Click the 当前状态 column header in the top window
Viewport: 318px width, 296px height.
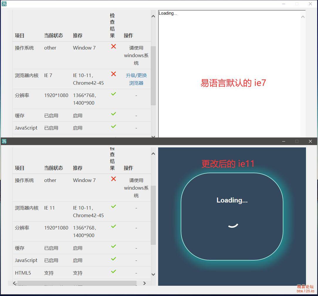54,36
